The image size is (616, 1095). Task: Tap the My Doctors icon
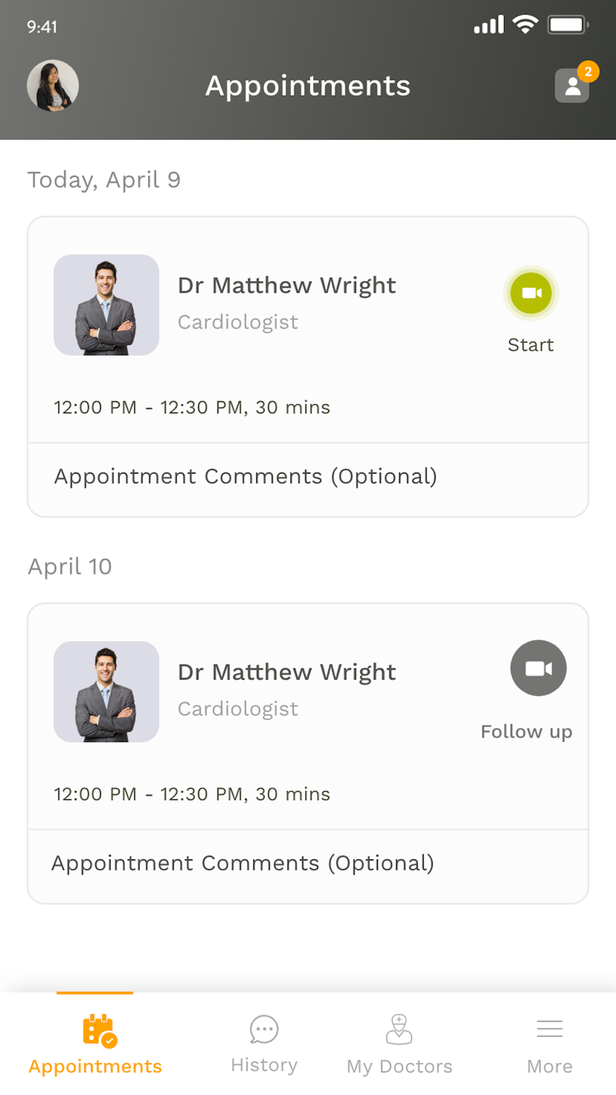(x=399, y=1029)
